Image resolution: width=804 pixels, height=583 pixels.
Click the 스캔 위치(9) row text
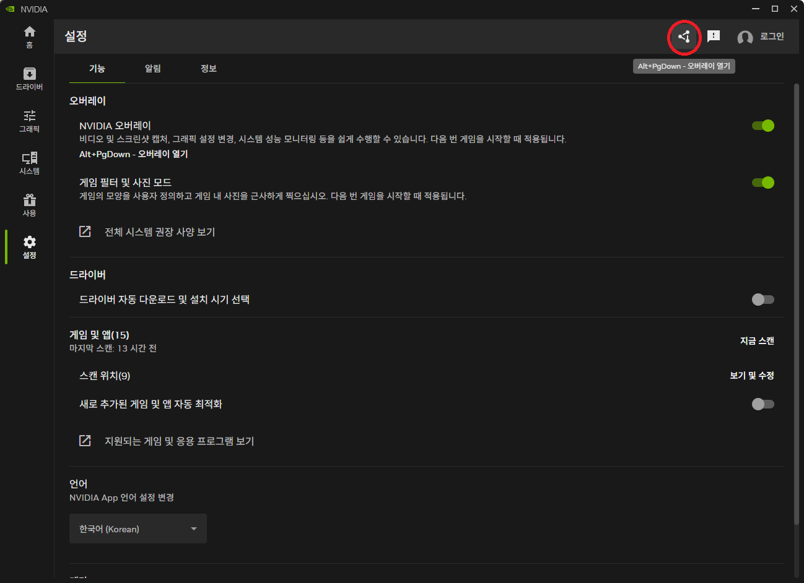[x=105, y=376]
